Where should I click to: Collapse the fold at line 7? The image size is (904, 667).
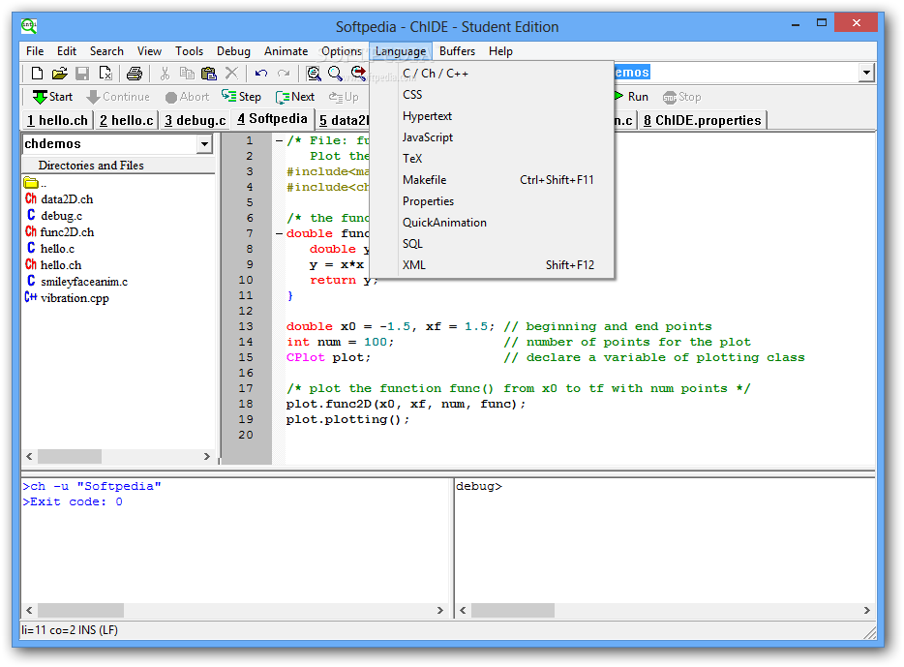(279, 233)
